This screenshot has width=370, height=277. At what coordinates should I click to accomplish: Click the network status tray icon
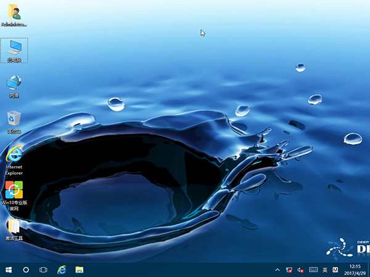(x=289, y=270)
